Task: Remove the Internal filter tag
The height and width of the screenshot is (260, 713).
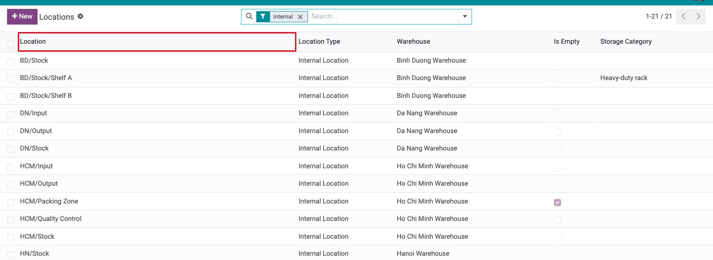Action: [x=300, y=17]
